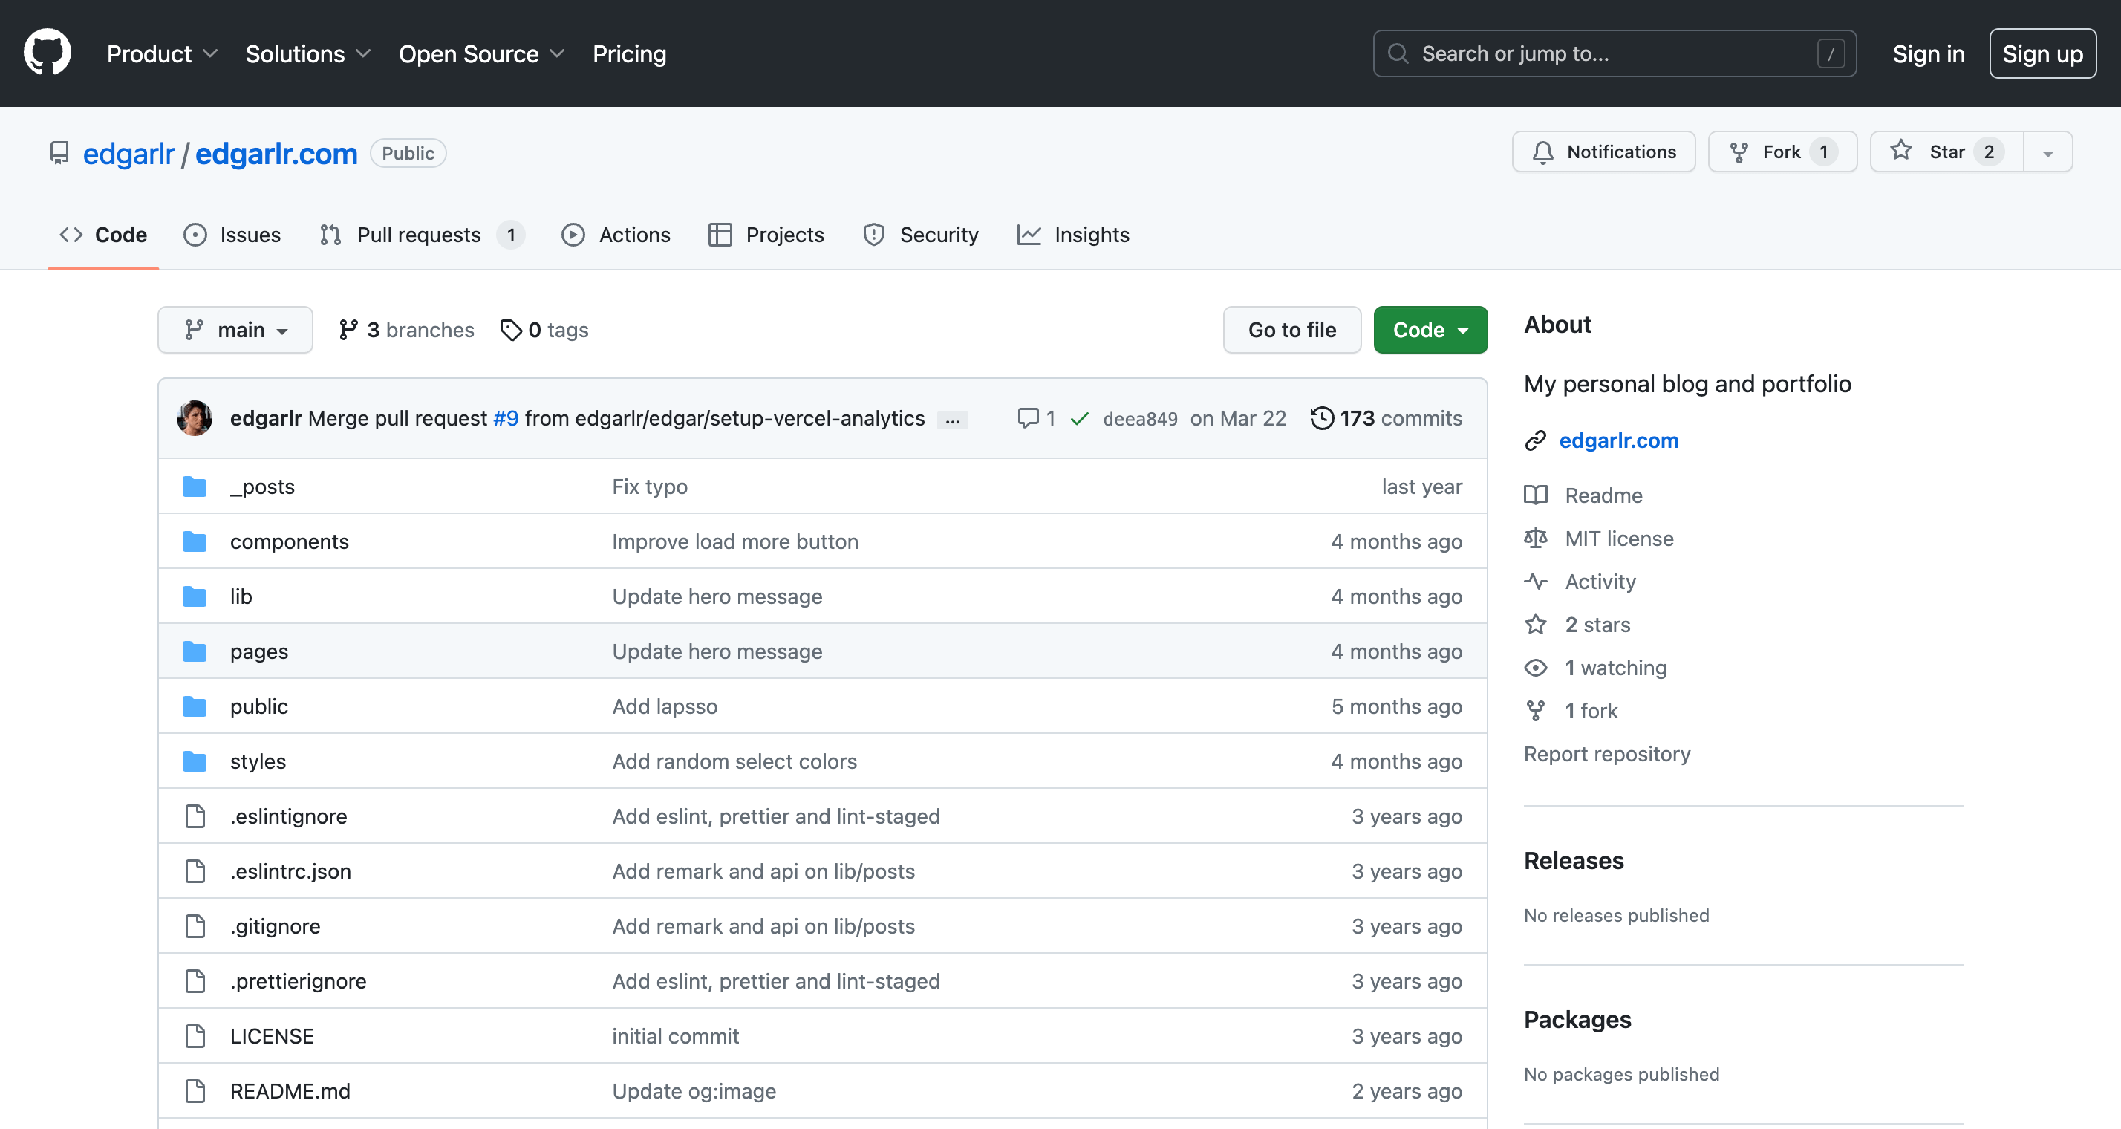Click the Notifications bell icon
Image resolution: width=2121 pixels, height=1129 pixels.
pos(1542,152)
